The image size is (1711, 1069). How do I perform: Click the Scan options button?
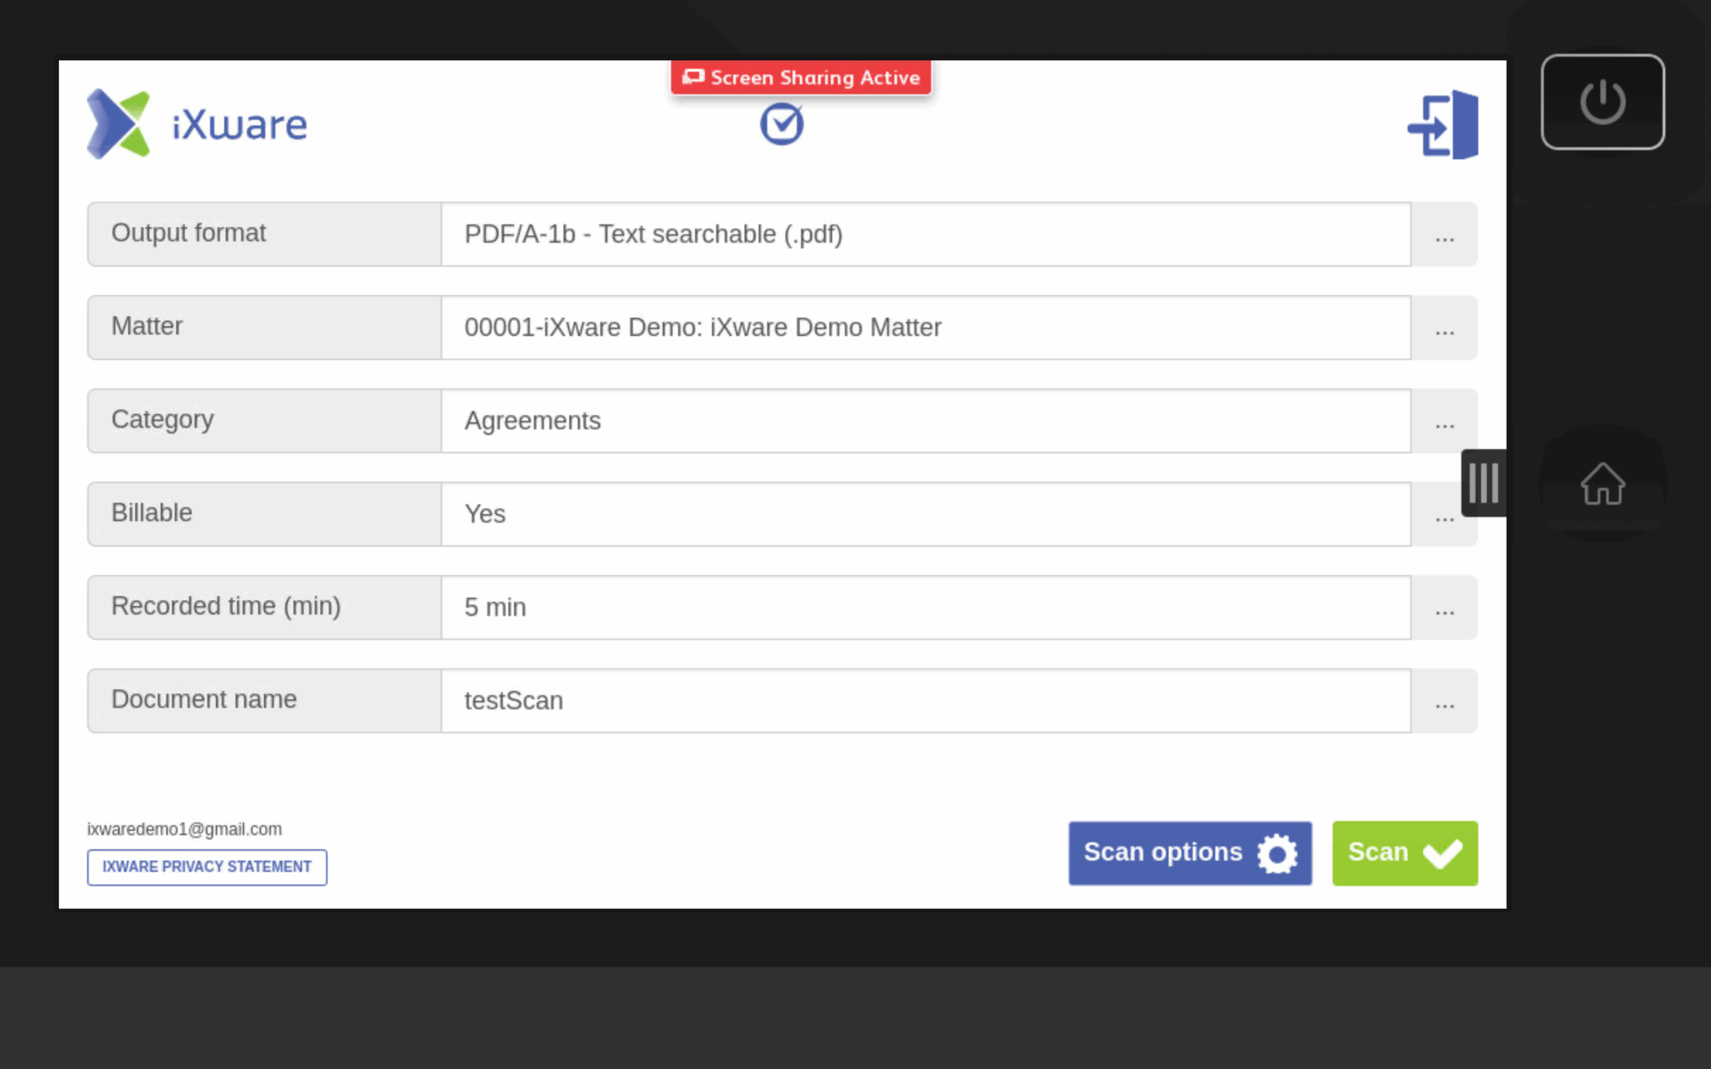click(x=1190, y=853)
